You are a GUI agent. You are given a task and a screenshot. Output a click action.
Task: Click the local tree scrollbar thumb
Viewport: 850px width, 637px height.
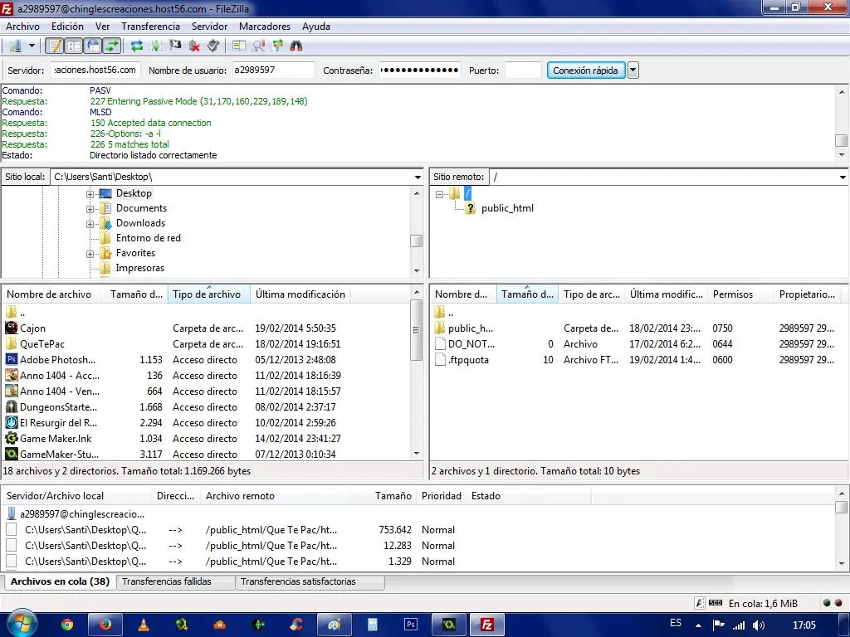pos(417,241)
